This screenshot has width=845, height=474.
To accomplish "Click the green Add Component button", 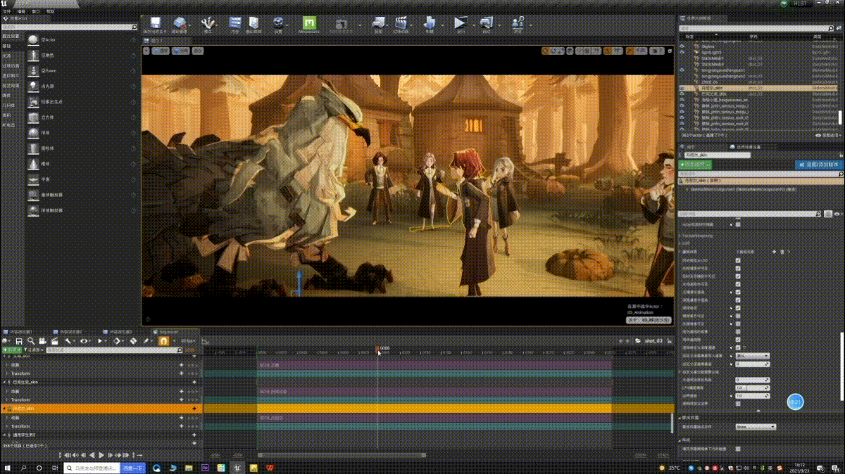I will 695,165.
